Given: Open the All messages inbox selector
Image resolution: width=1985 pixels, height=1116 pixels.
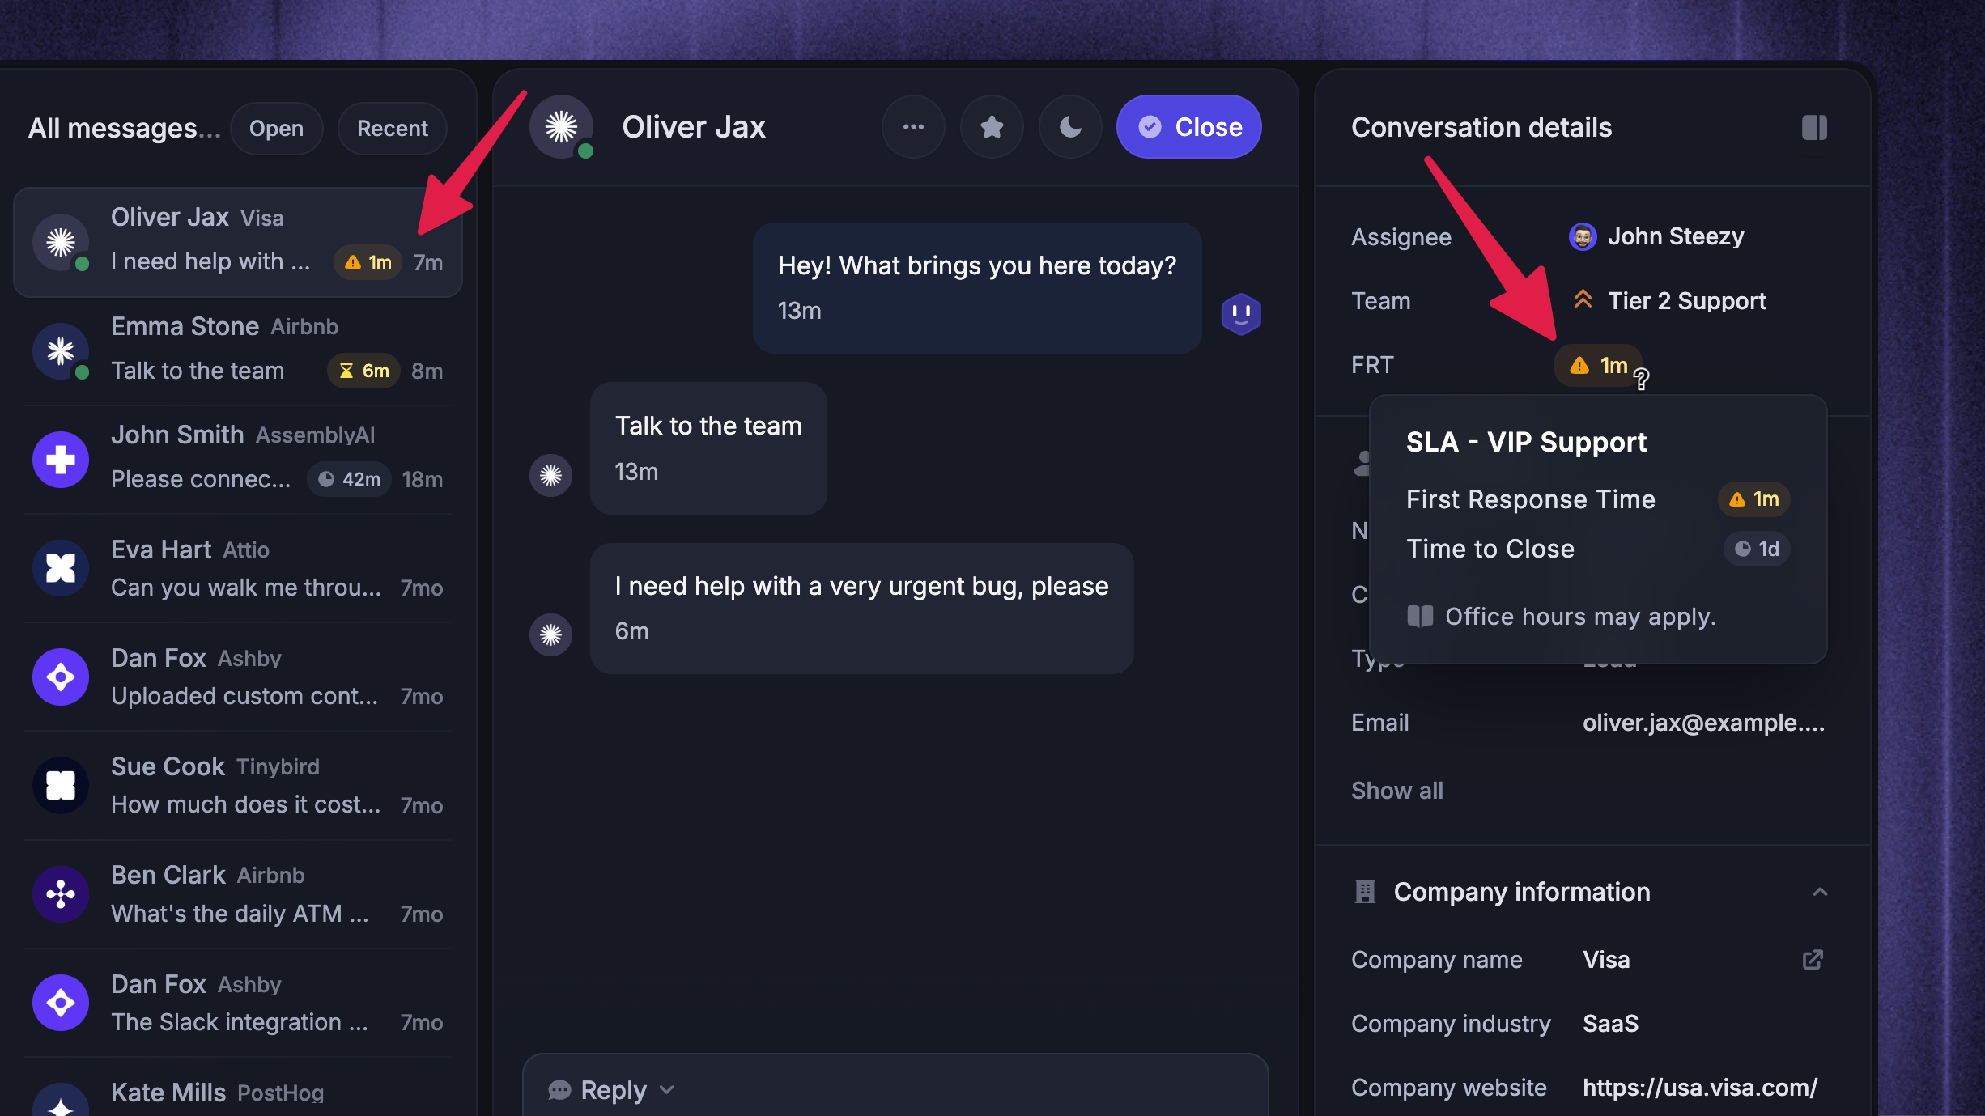Looking at the screenshot, I should point(124,129).
